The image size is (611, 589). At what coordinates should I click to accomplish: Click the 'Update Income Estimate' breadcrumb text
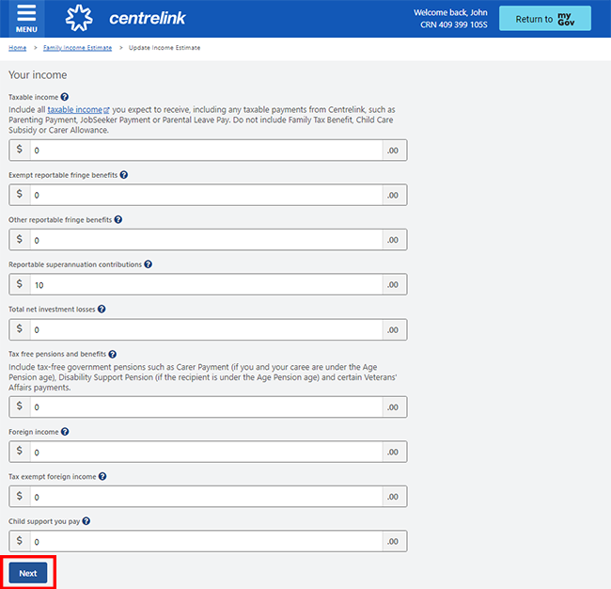pyautogui.click(x=164, y=48)
